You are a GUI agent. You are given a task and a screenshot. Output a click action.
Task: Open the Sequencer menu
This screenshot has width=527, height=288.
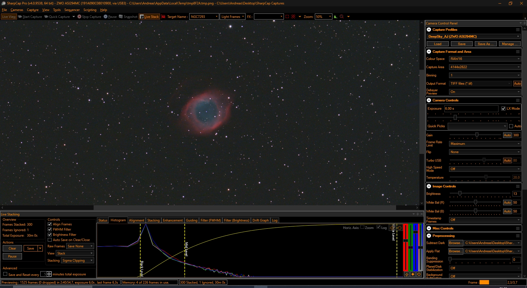tap(72, 10)
